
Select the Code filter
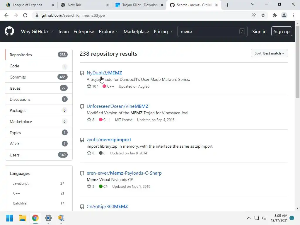[39, 66]
